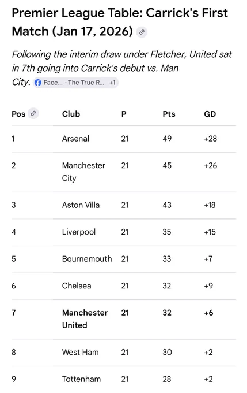Click the GD column header

pyautogui.click(x=210, y=114)
